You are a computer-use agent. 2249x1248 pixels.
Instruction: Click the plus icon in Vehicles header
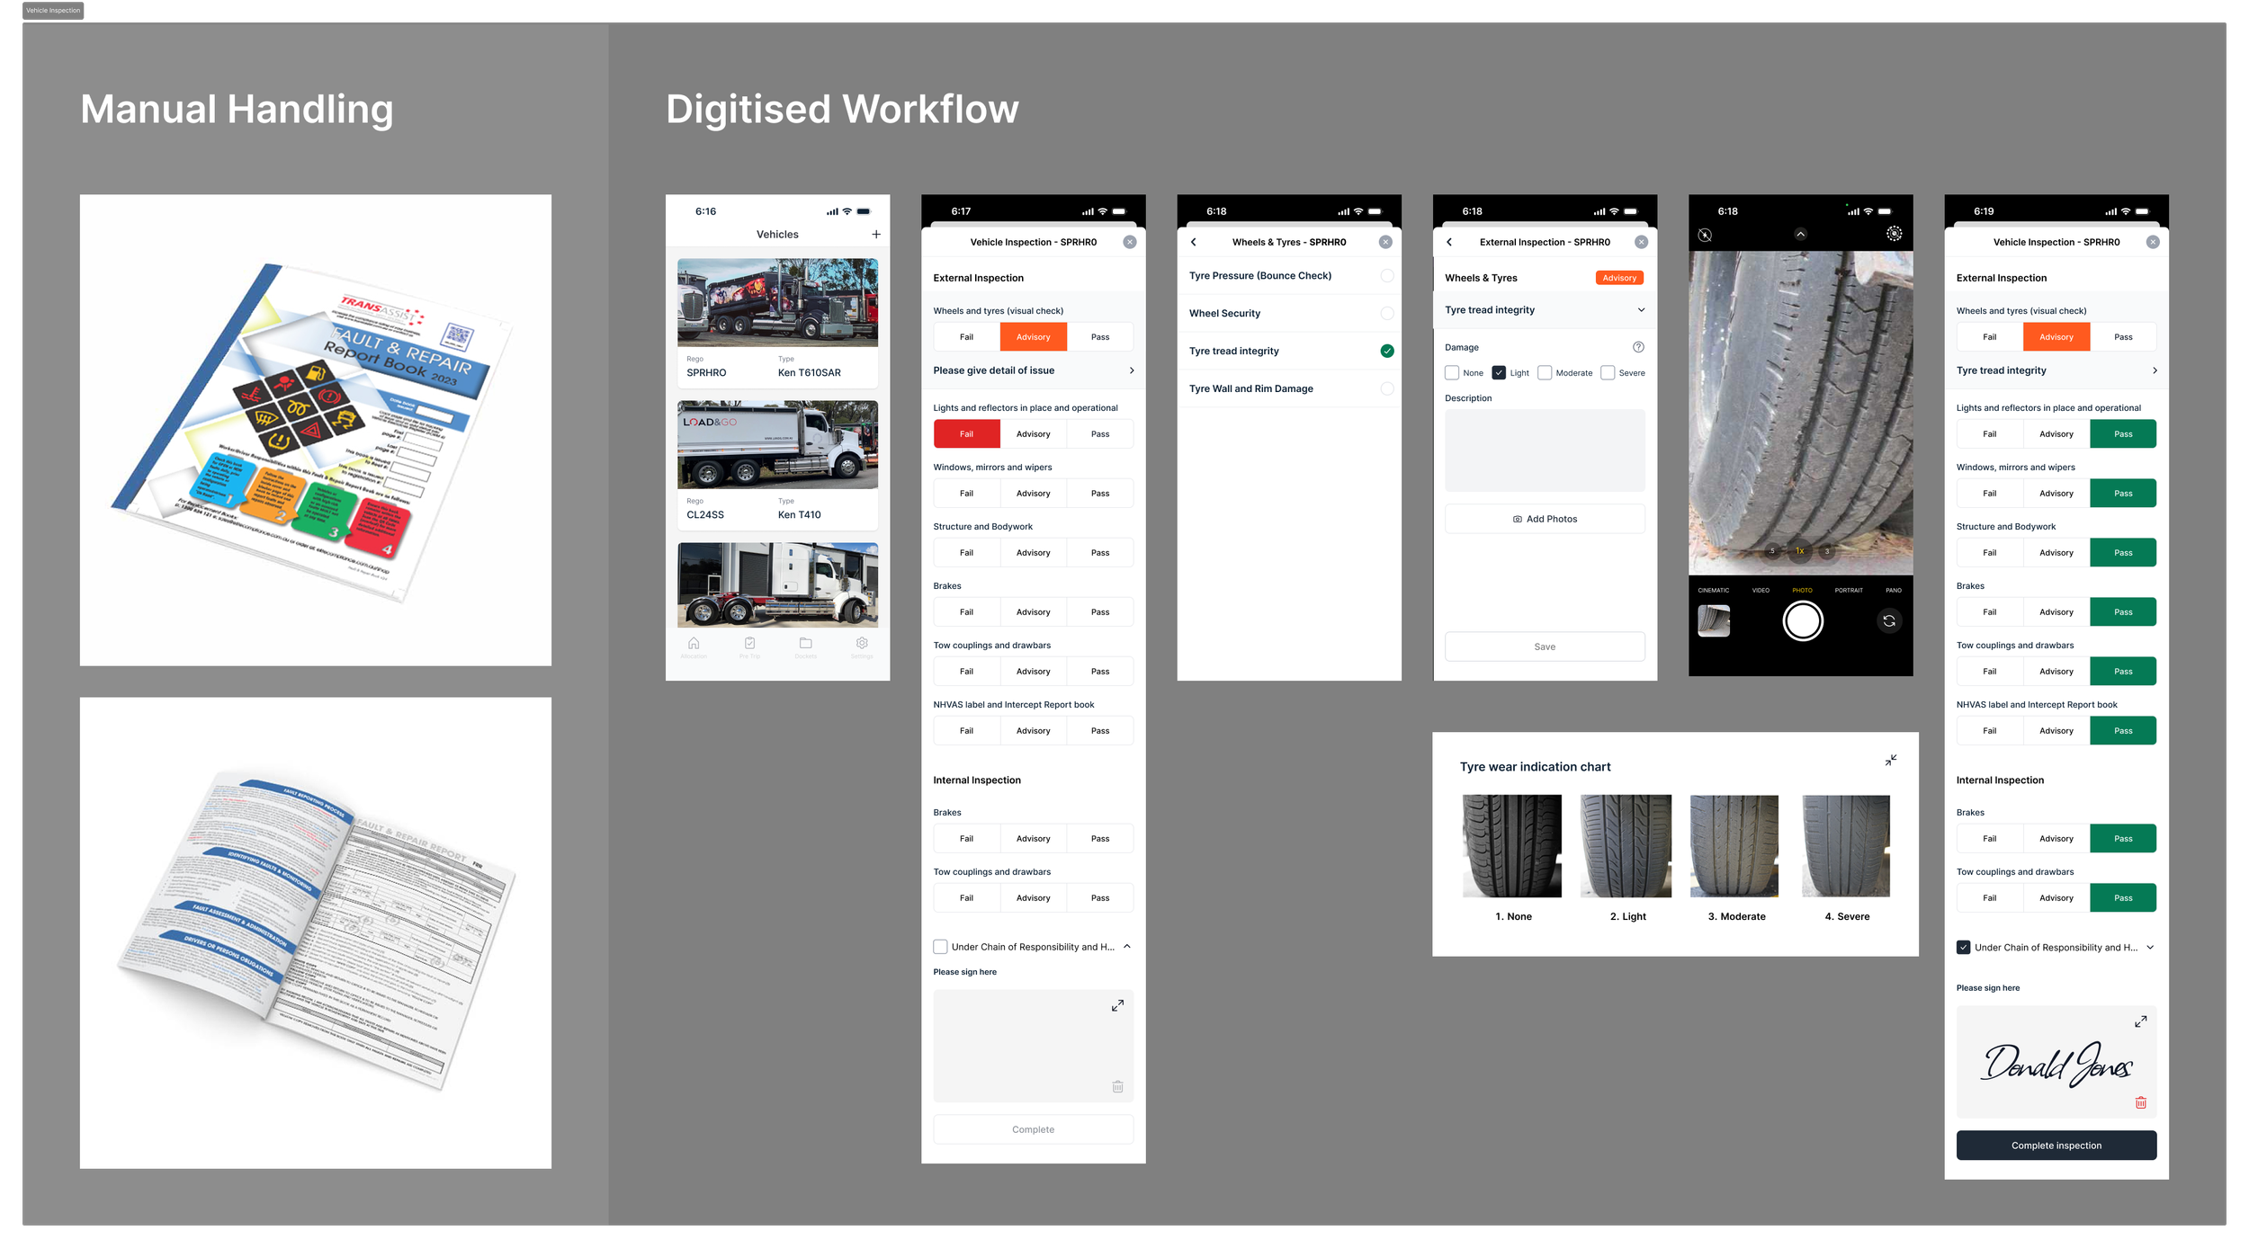click(875, 235)
